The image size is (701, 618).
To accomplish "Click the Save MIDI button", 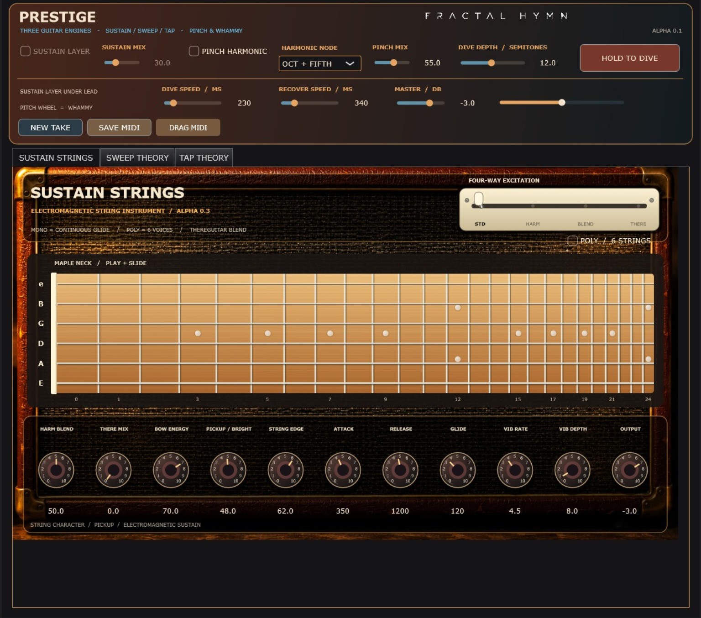I will click(x=119, y=127).
